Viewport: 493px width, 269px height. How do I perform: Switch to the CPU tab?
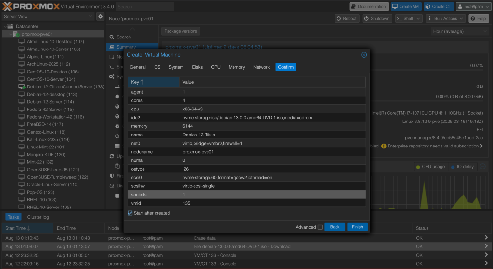click(x=216, y=67)
